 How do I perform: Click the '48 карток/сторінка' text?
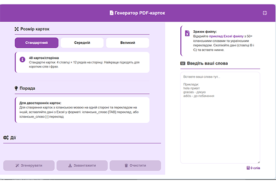pyautogui.click(x=44, y=58)
